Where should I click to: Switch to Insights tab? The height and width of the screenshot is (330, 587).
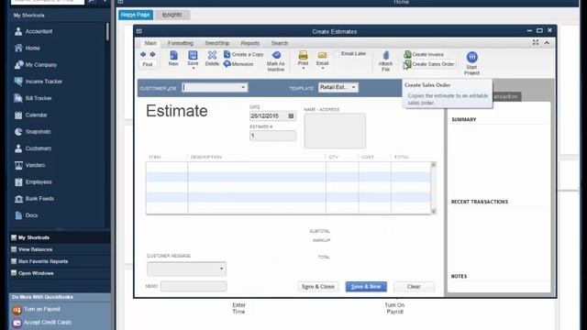[172, 15]
